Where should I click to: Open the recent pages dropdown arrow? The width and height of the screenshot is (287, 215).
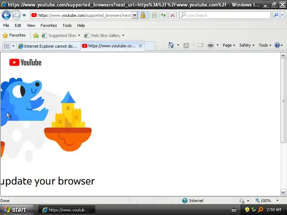click(x=24, y=15)
